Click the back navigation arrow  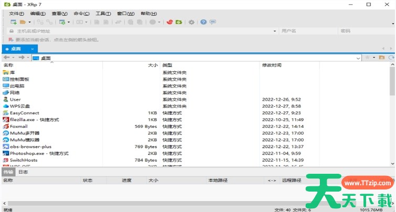point(6,57)
